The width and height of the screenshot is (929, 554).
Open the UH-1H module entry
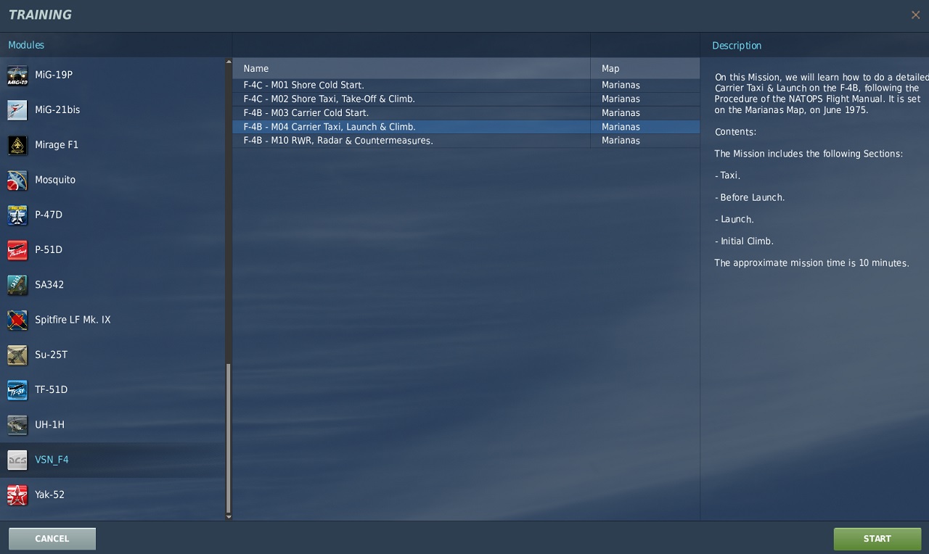pyautogui.click(x=49, y=425)
